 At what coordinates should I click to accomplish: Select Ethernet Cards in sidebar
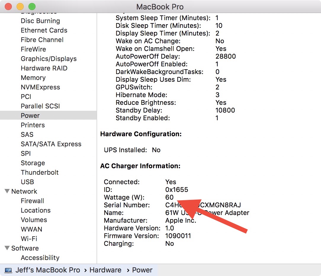pyautogui.click(x=44, y=30)
